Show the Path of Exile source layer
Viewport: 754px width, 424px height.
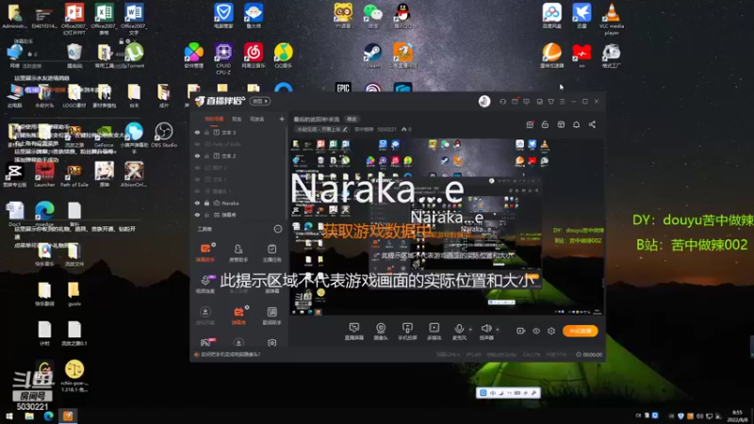tap(197, 144)
